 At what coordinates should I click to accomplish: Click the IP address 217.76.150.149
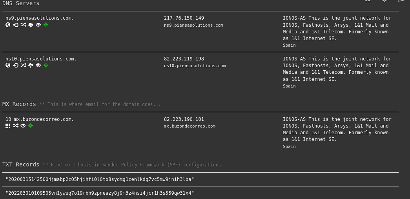click(x=184, y=18)
